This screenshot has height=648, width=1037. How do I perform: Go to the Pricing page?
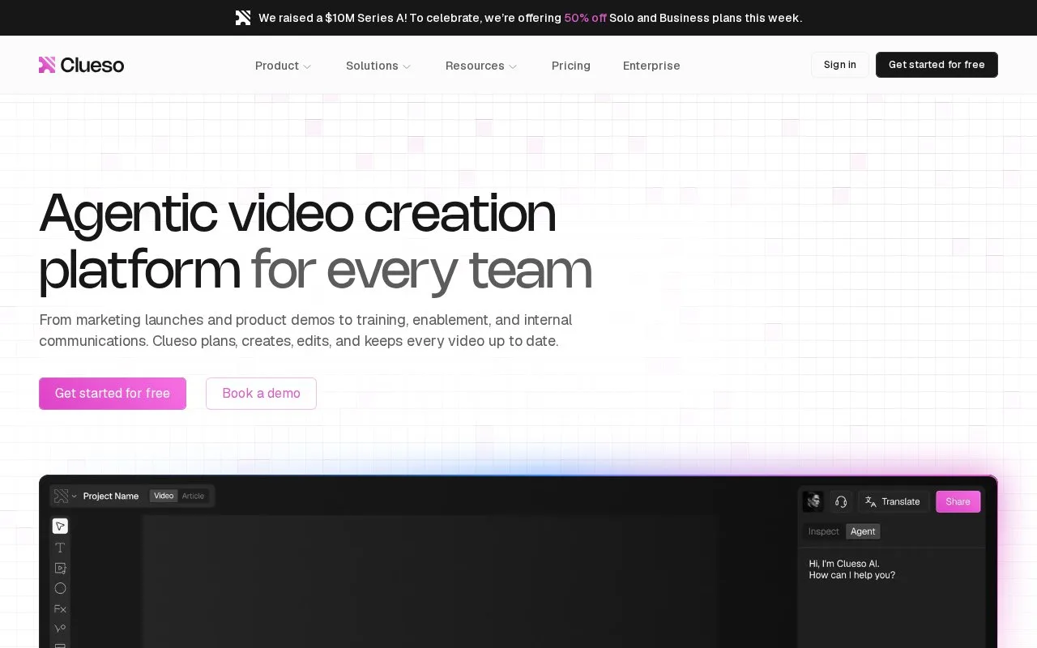[571, 66]
